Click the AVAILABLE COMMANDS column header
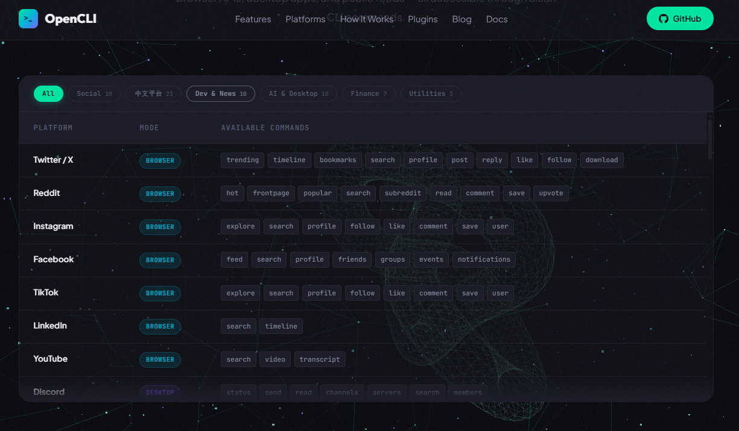This screenshot has height=431, width=739. point(265,128)
